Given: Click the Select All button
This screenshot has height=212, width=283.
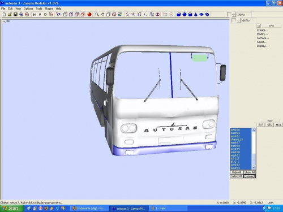Looking at the screenshot, I should tap(237, 176).
